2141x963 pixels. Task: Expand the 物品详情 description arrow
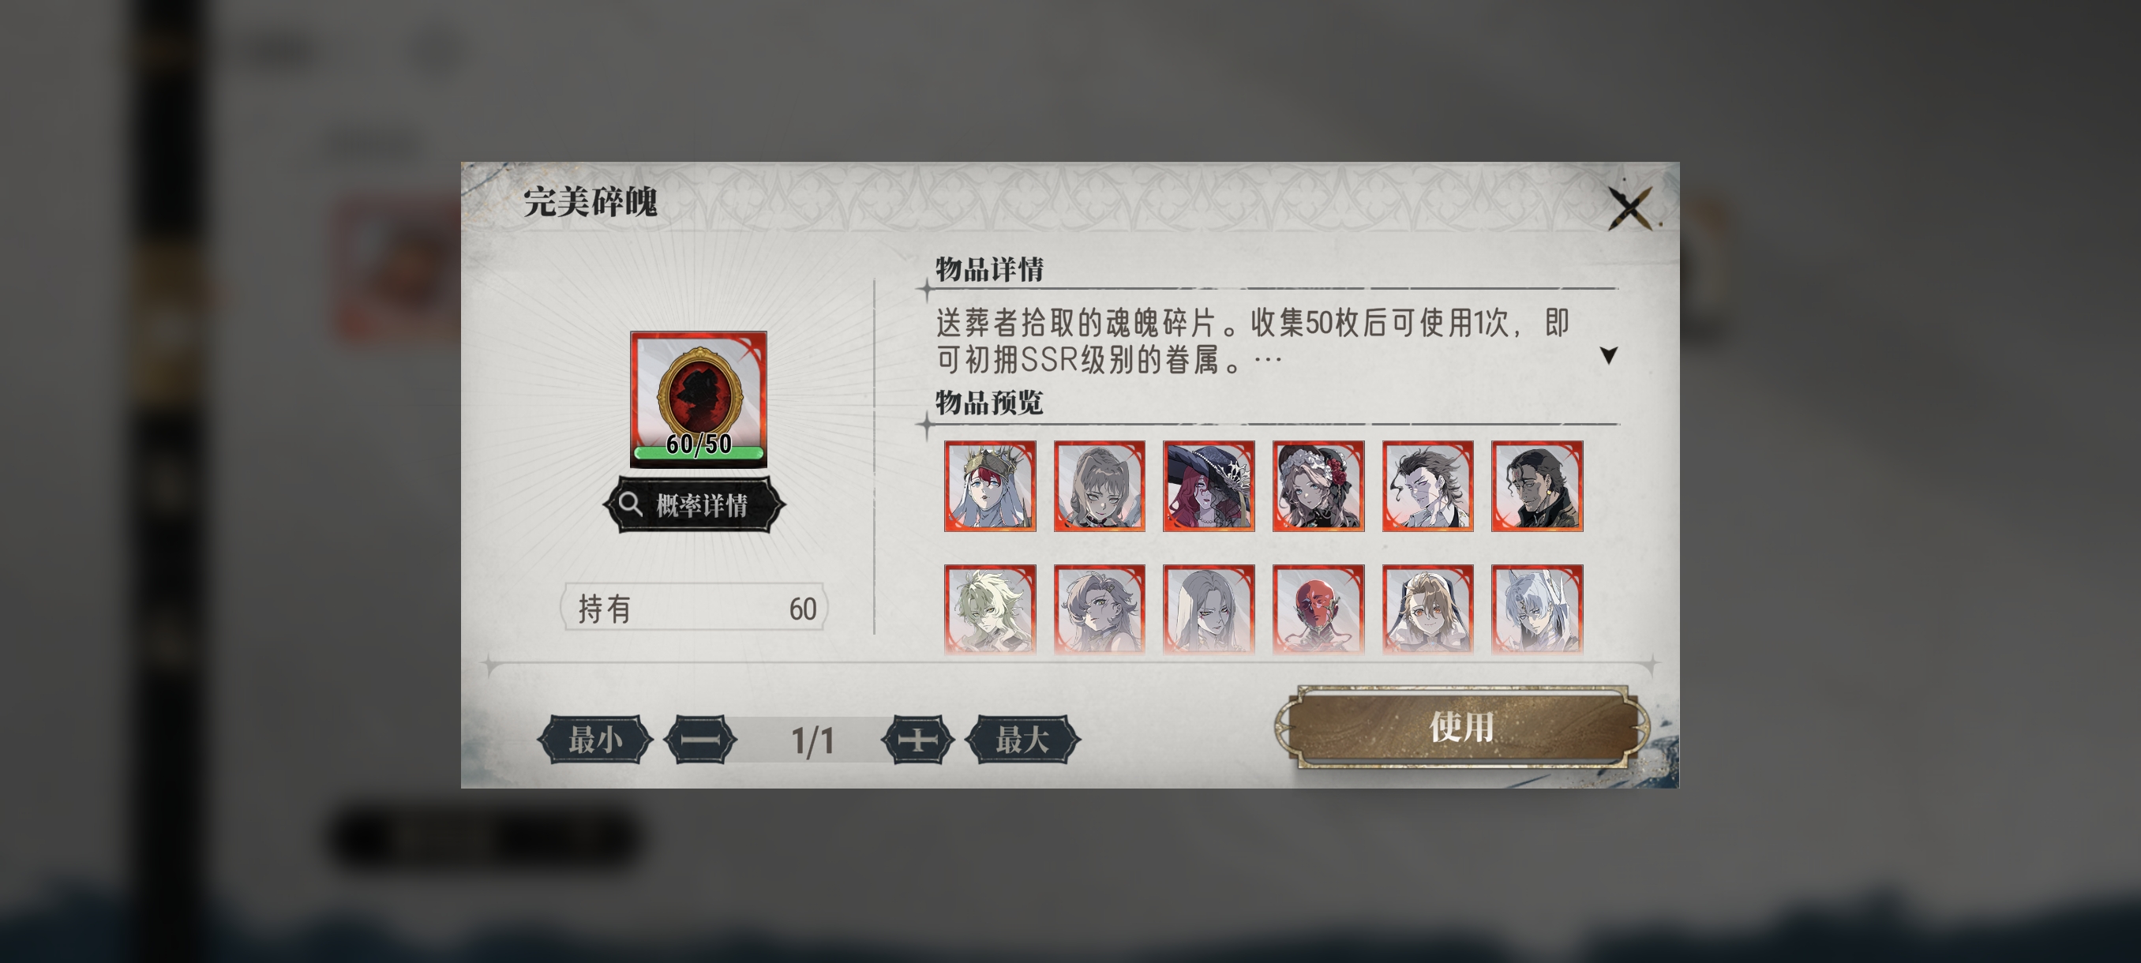coord(1608,356)
